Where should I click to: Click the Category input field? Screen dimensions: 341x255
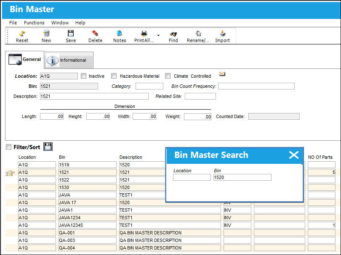click(x=149, y=86)
